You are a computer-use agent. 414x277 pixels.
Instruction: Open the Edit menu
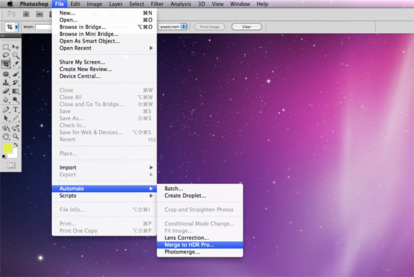click(x=75, y=4)
